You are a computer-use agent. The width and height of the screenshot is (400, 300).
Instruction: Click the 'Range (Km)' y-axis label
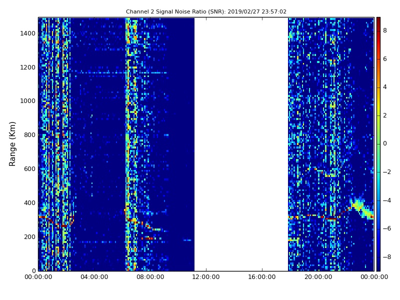12,144
